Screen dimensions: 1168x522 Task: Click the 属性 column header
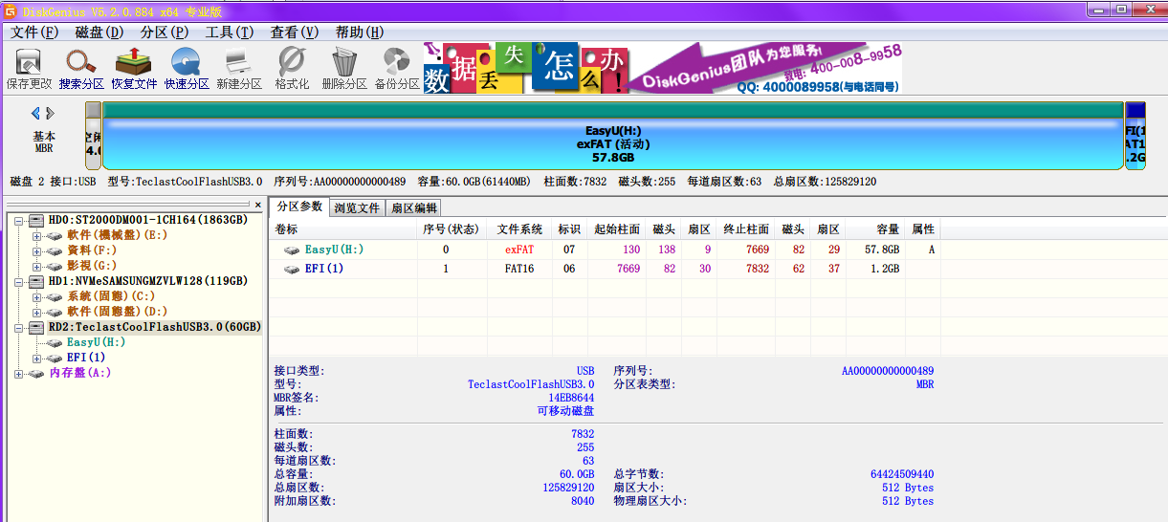point(922,229)
